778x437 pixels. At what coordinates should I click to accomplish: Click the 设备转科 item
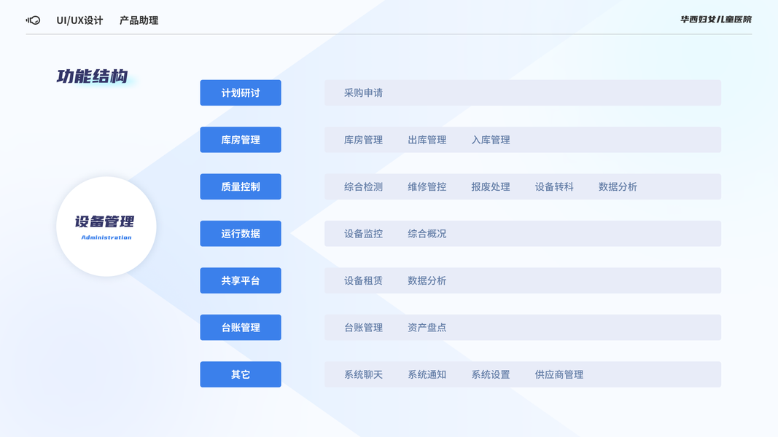click(x=553, y=186)
